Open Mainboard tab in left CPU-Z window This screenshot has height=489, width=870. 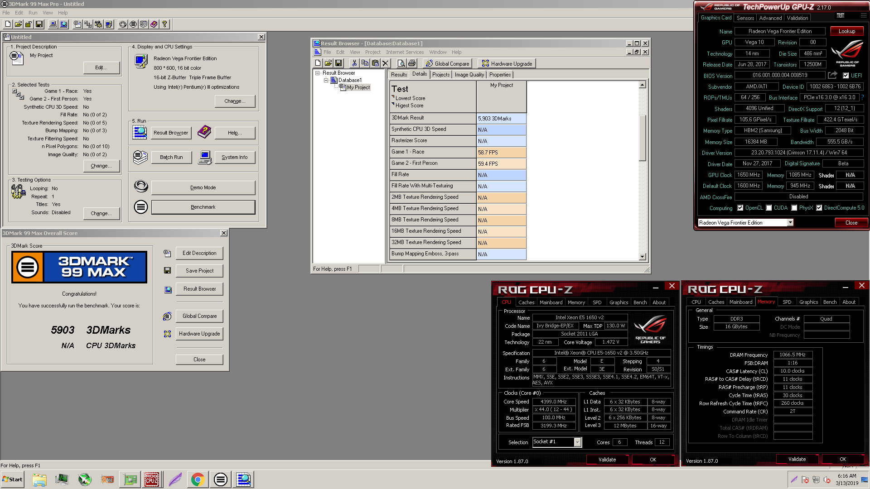click(551, 302)
